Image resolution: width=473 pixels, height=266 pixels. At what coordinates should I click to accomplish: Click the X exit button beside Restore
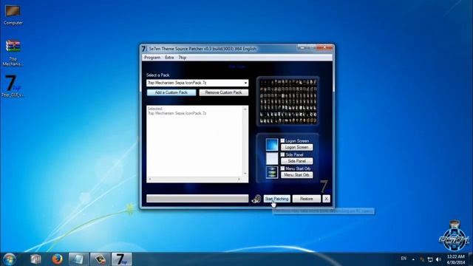click(x=326, y=199)
